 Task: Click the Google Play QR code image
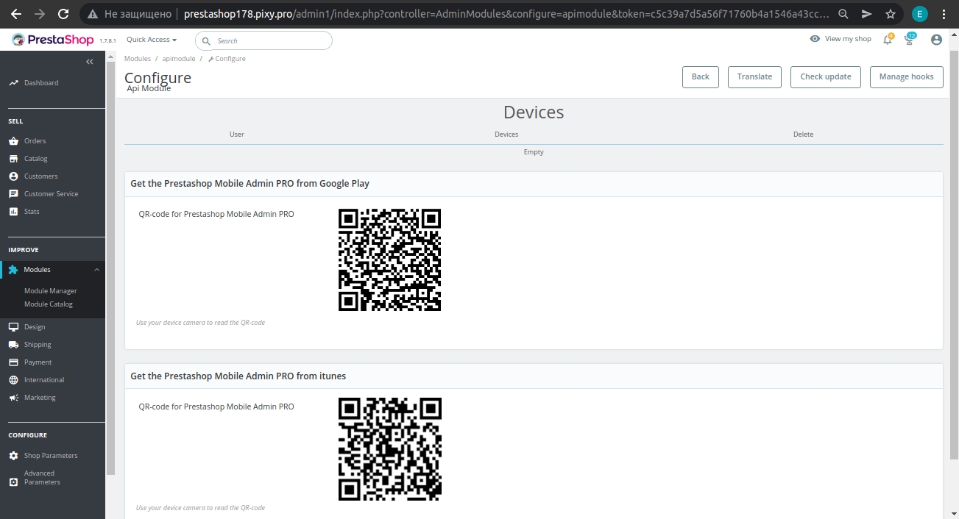(x=389, y=259)
